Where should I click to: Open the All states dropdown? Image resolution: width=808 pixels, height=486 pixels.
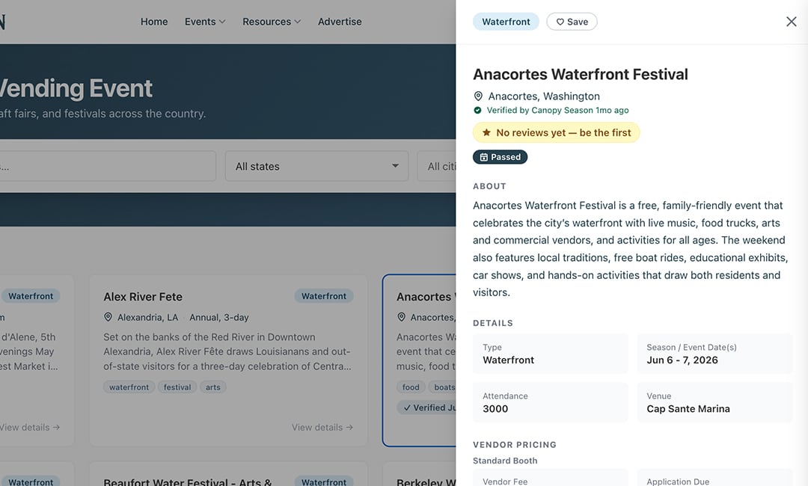click(x=316, y=166)
